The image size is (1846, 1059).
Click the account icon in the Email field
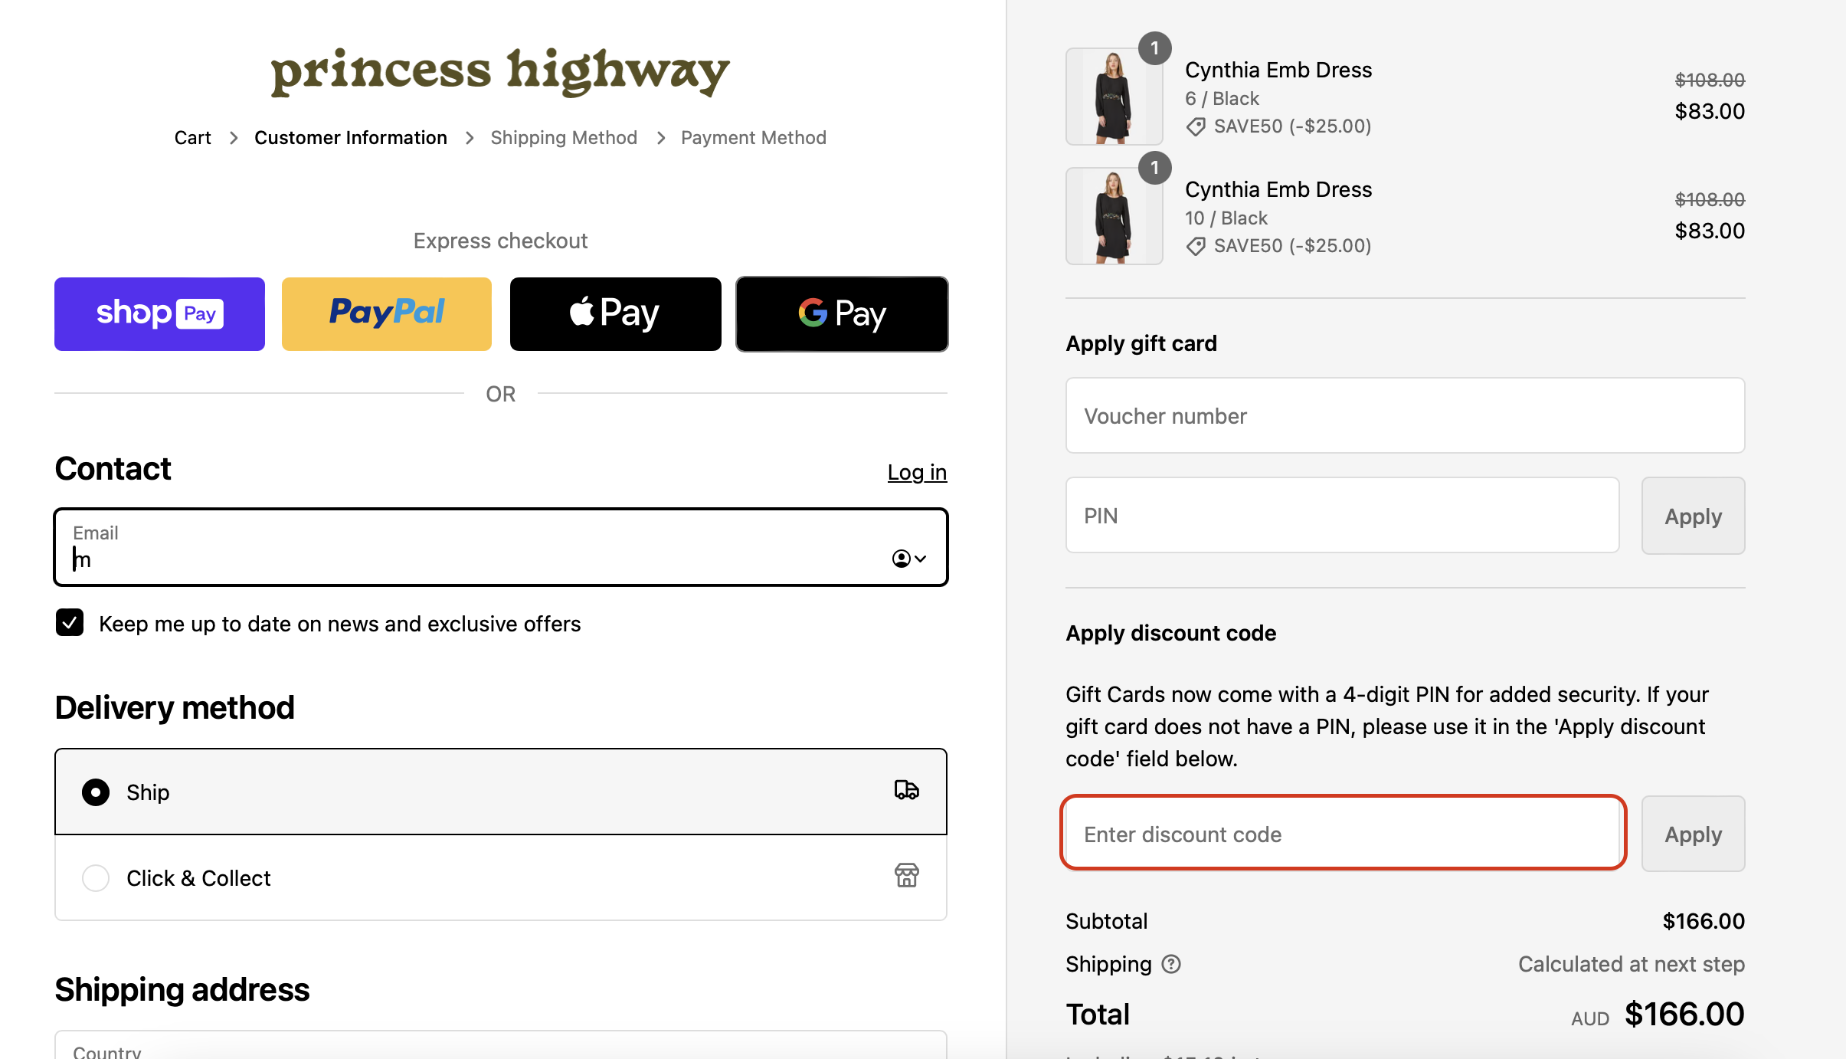tap(902, 559)
